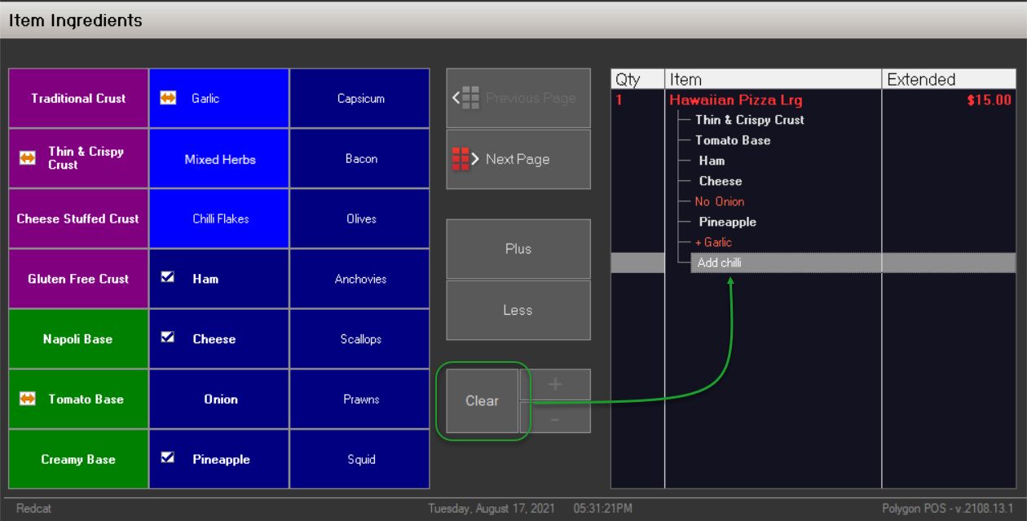Click the Less button
The image size is (1027, 521).
coord(518,310)
